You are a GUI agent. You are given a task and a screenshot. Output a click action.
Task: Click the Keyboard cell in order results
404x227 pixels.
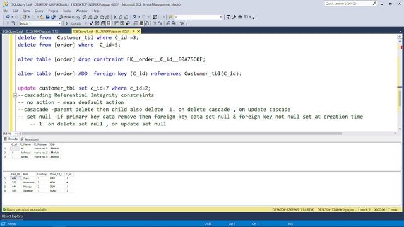[x=28, y=182]
